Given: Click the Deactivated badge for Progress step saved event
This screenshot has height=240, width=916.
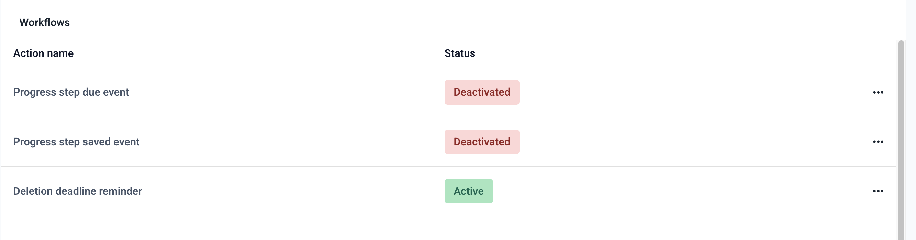Looking at the screenshot, I should 481,142.
